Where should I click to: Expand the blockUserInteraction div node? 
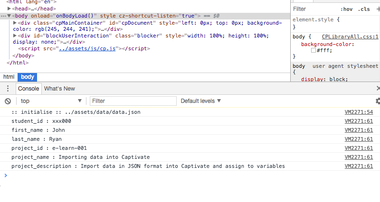click(15, 36)
